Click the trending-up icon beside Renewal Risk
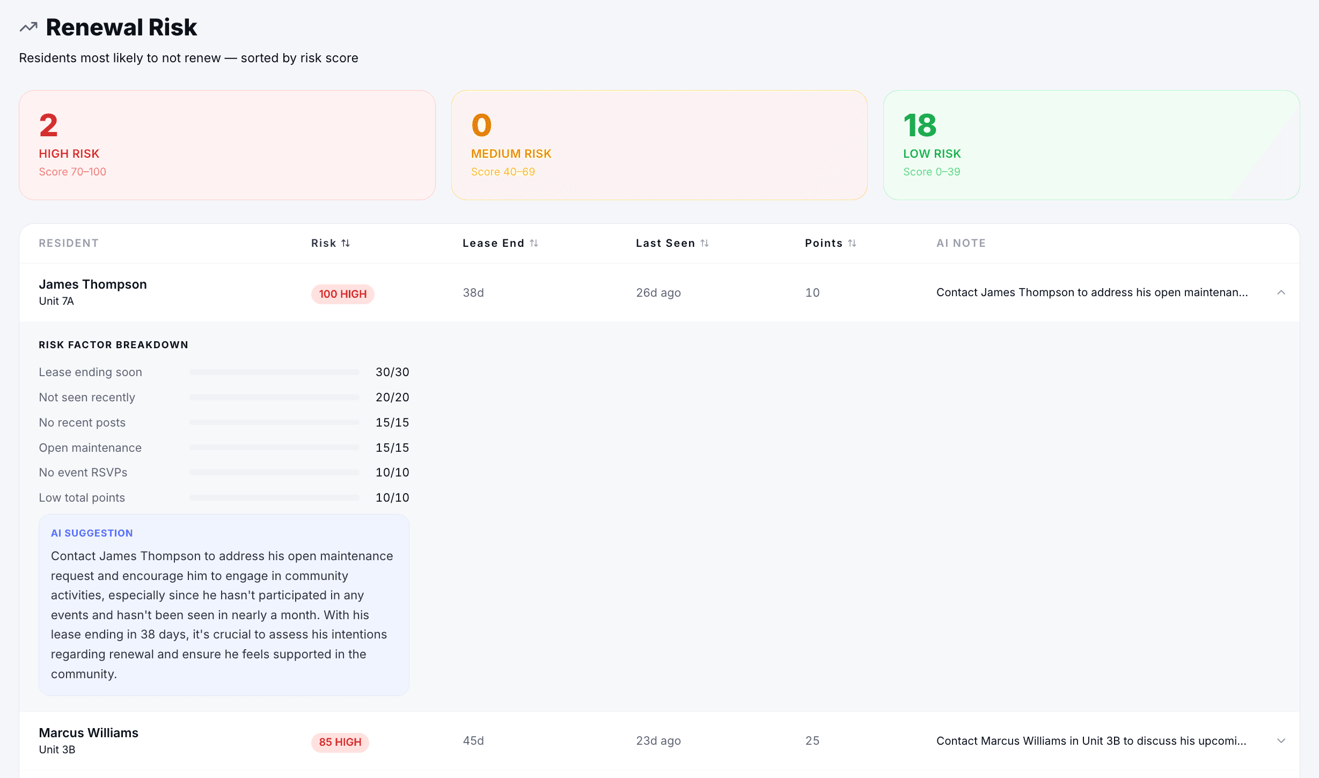Viewport: 1319px width, 778px height. (x=28, y=27)
